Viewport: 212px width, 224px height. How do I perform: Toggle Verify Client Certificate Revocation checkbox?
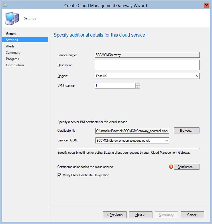(59, 175)
